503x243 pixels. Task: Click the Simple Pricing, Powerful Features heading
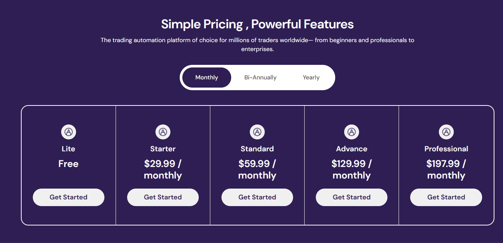(257, 24)
